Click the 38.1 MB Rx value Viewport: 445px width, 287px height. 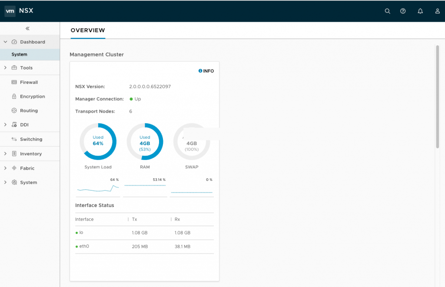click(183, 247)
